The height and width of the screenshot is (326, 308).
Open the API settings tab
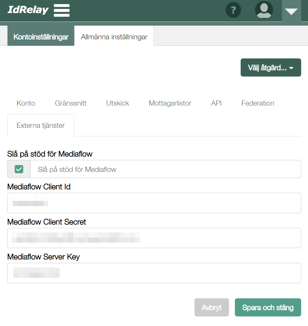coord(216,103)
